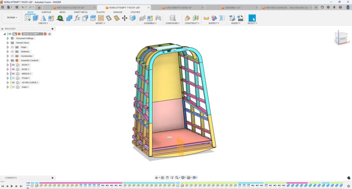Open the Change Parameters fx tool
Viewport: 352px width, 189px height.
point(77,18)
